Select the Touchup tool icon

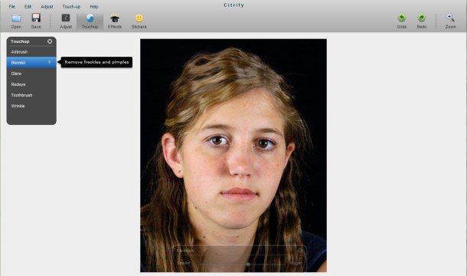coord(90,18)
